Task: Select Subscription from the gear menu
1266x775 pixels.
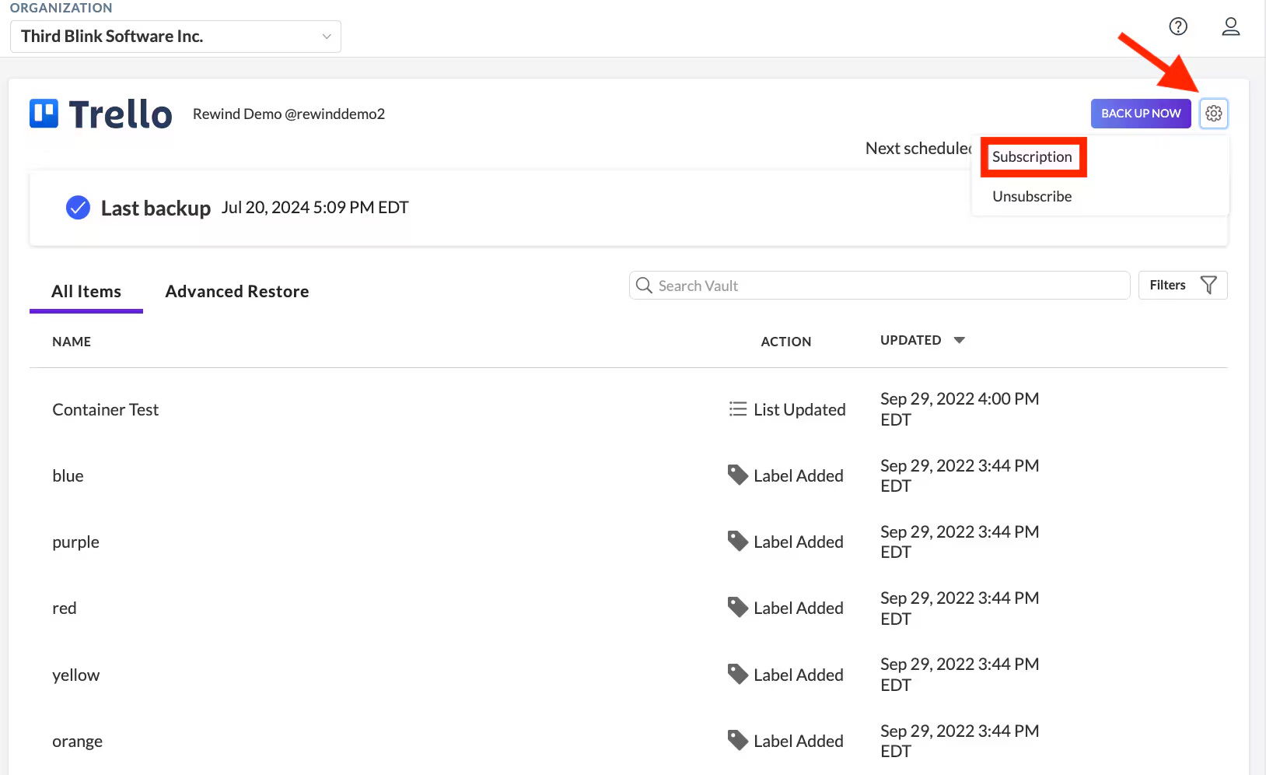Action: 1032,157
